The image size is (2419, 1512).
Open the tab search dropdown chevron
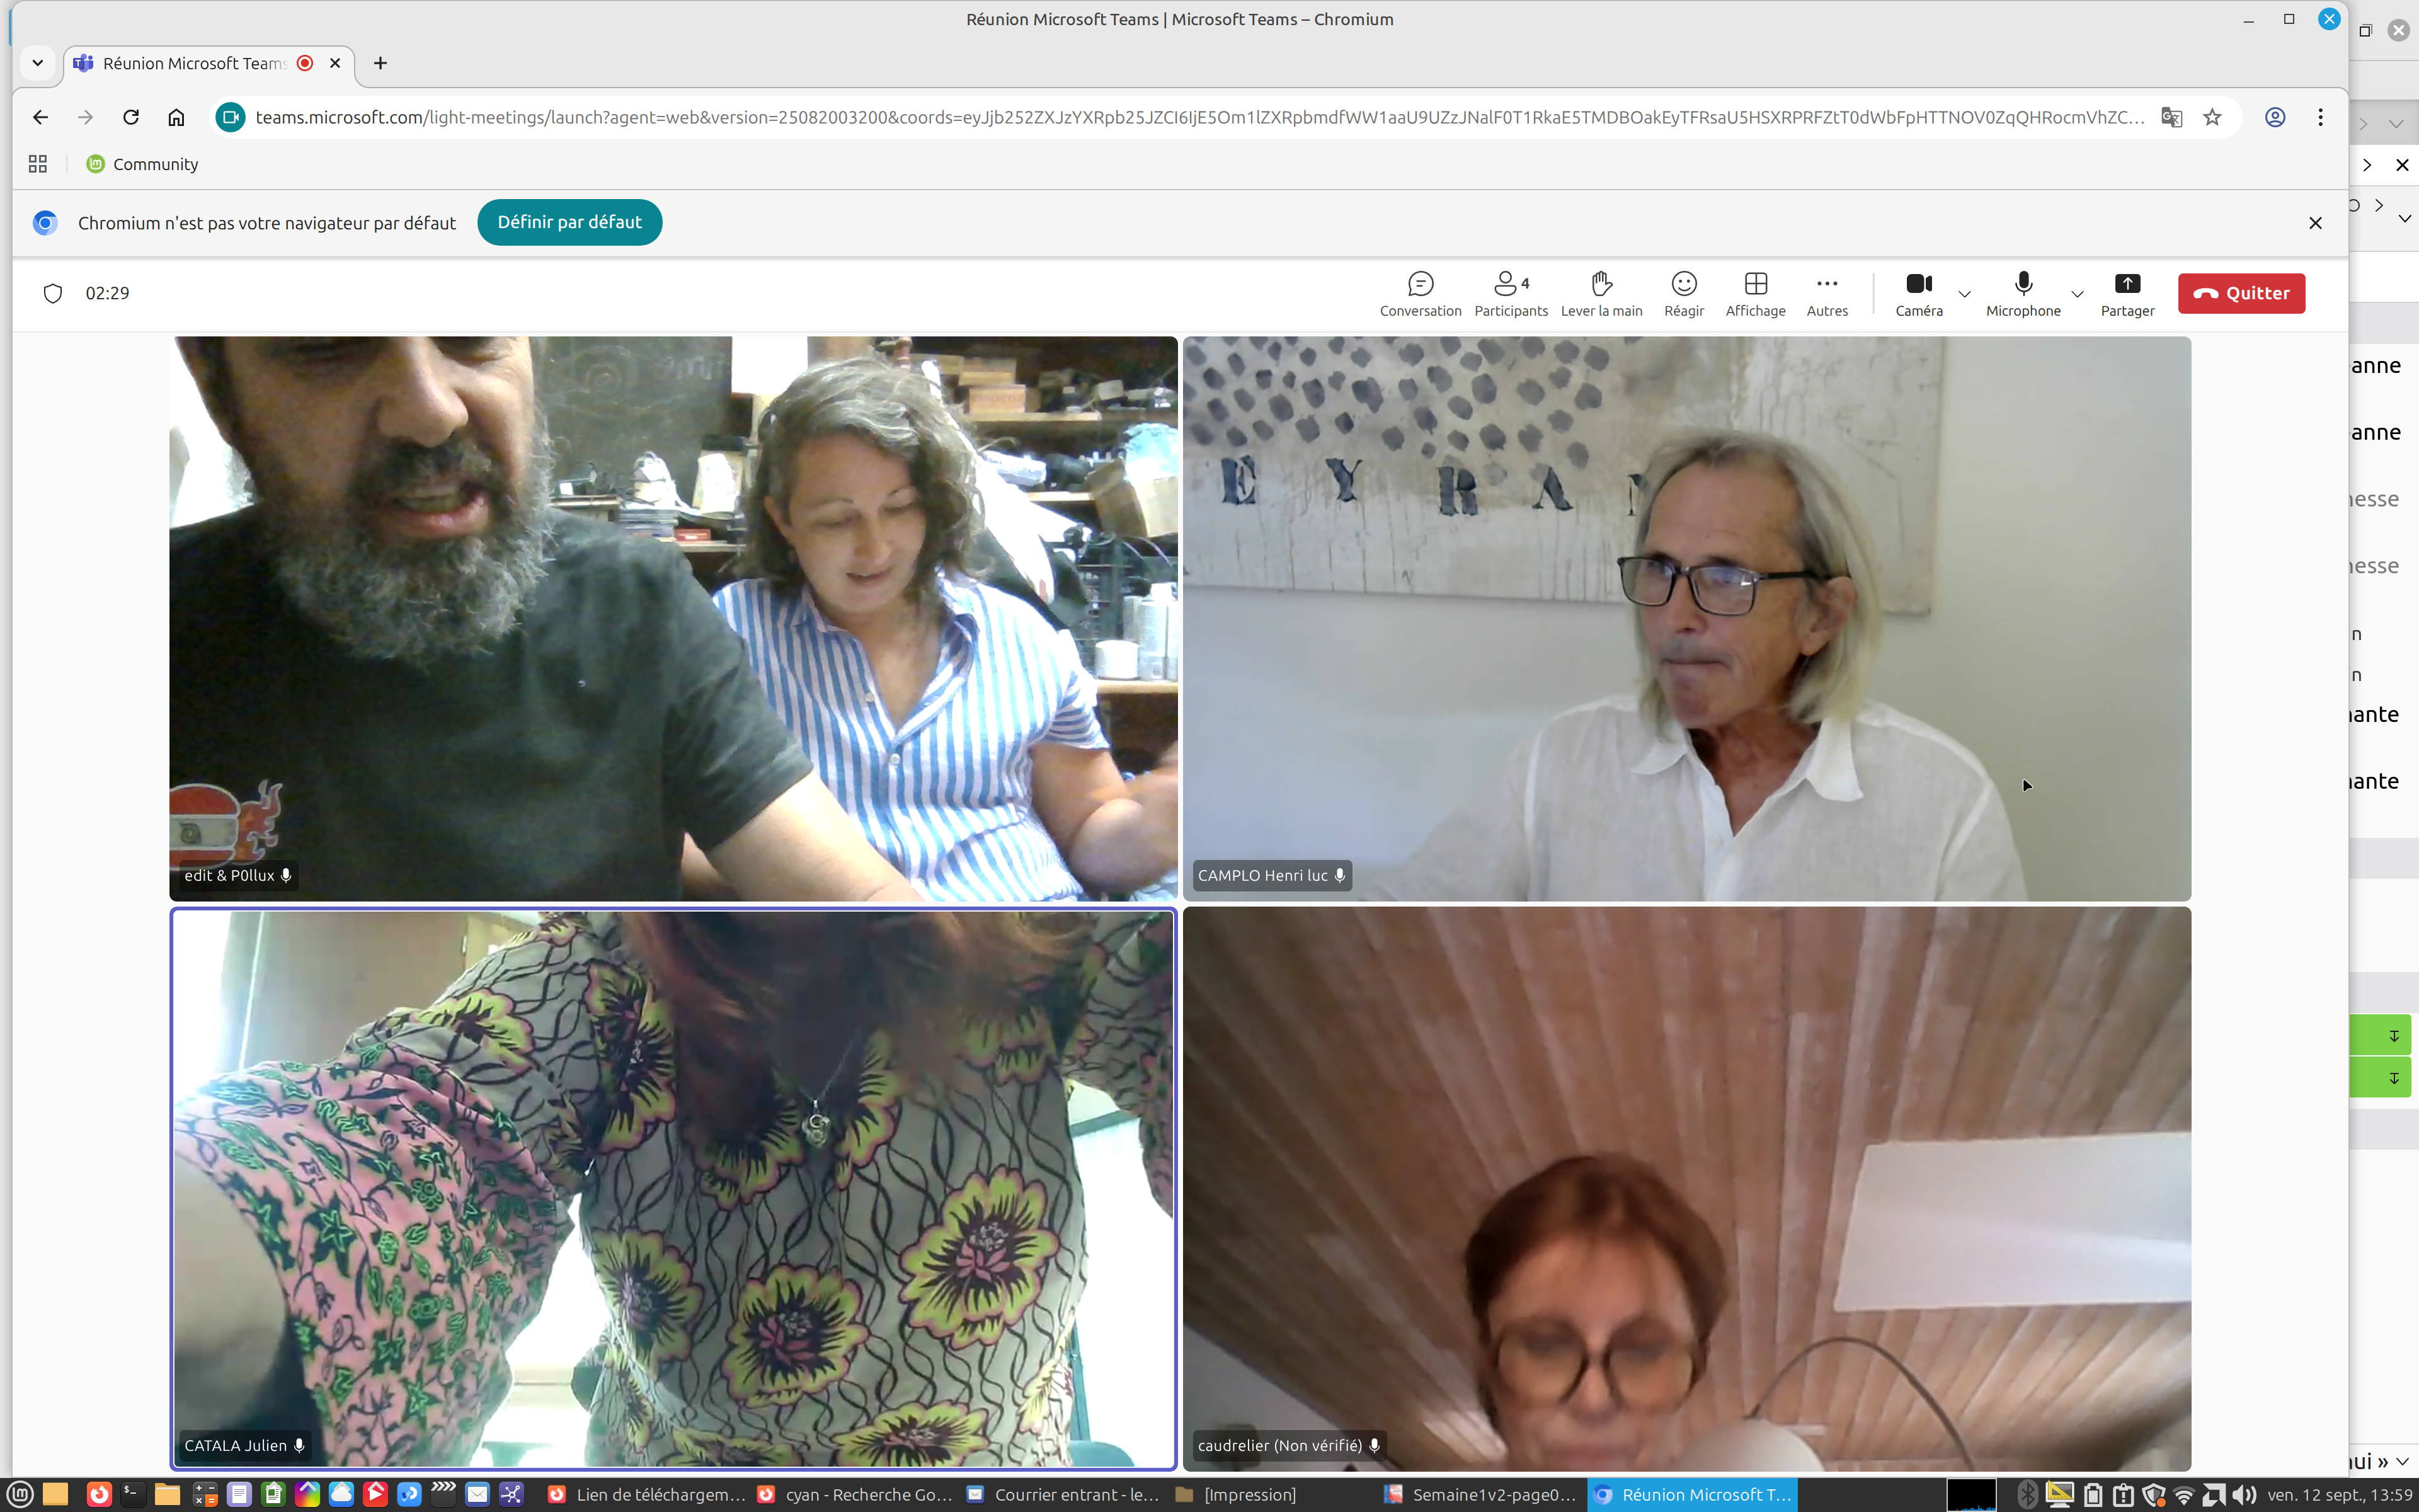[x=37, y=63]
